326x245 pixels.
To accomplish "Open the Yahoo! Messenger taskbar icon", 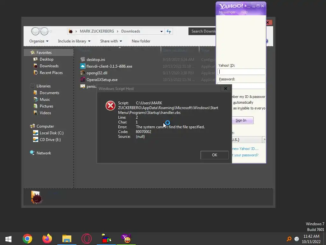I will [x=126, y=239].
